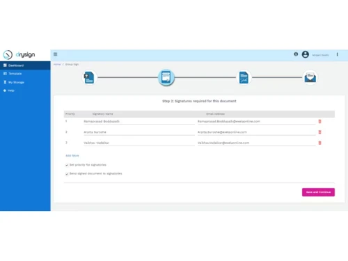The image size is (348, 261).
Task: Open the three-dot options menu
Action: pos(338,54)
